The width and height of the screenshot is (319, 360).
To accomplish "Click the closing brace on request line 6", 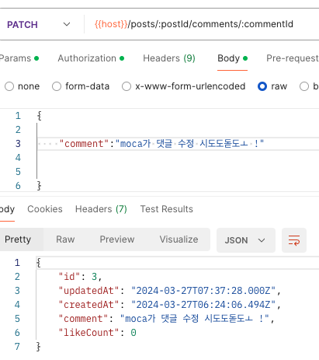I will (x=39, y=186).
